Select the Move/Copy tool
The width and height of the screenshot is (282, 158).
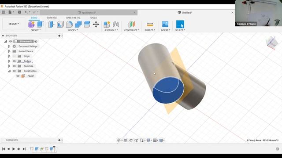96,24
